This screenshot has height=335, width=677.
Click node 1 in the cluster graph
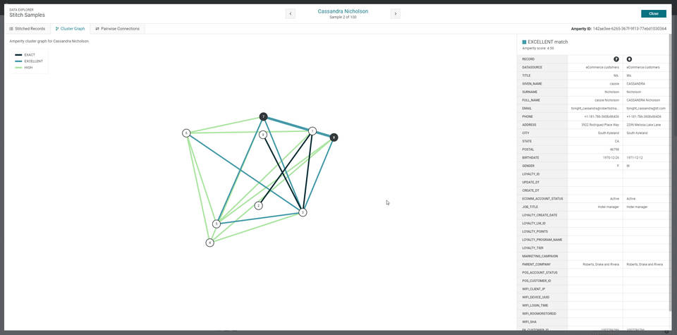coord(312,131)
